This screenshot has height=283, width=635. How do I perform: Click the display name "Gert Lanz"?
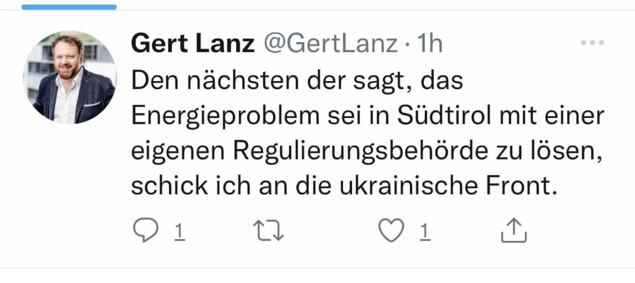pyautogui.click(x=192, y=44)
